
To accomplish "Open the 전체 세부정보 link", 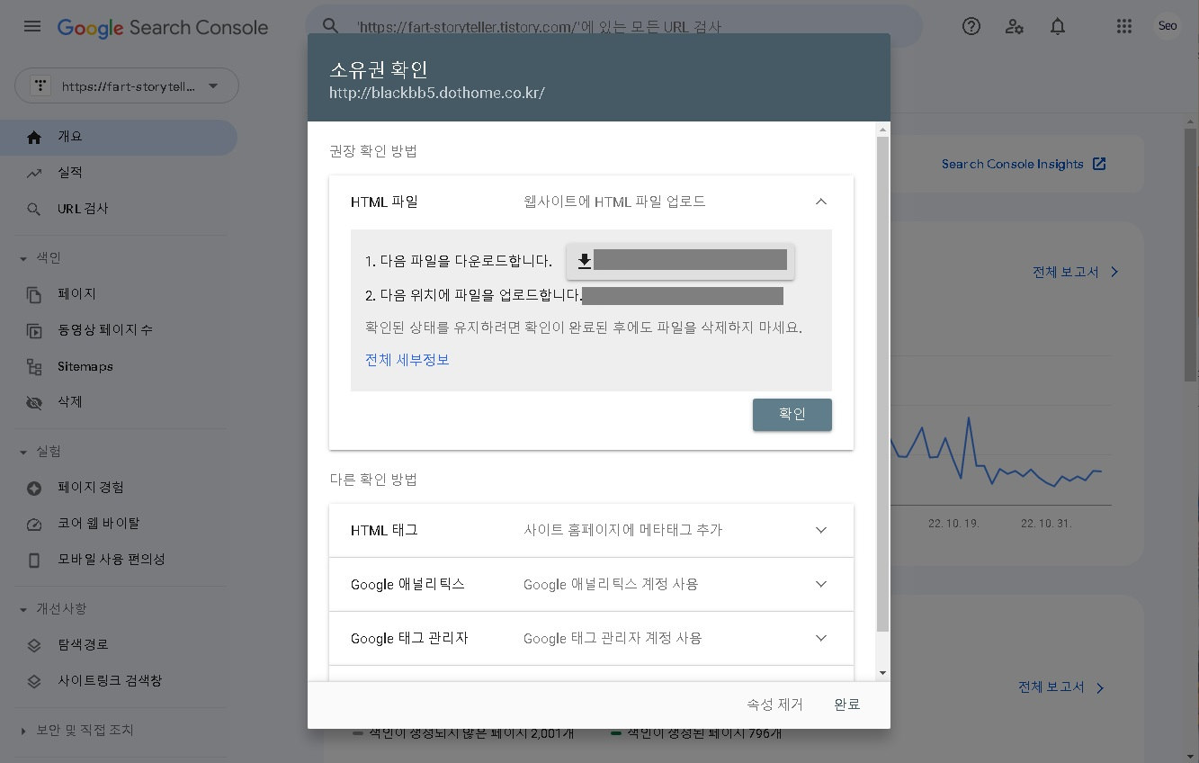I will point(407,360).
